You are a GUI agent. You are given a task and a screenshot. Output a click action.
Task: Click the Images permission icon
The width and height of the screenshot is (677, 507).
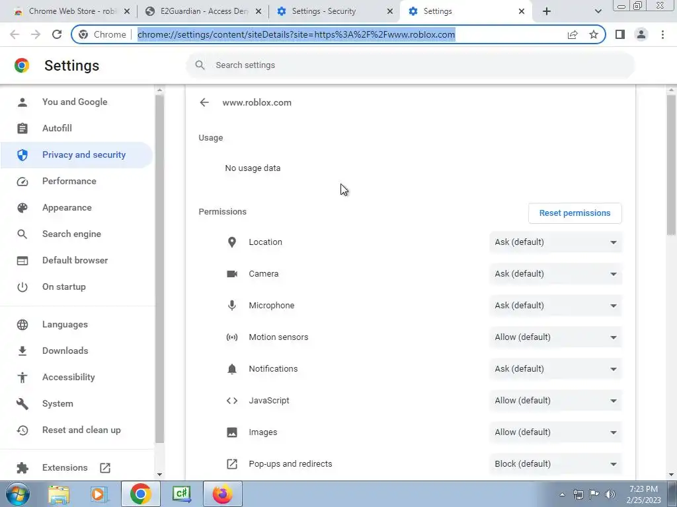232,432
